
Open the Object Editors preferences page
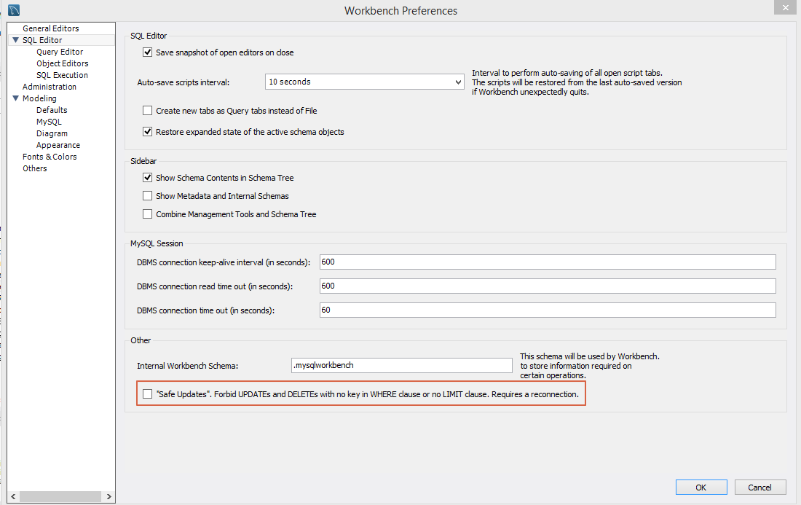click(x=63, y=63)
